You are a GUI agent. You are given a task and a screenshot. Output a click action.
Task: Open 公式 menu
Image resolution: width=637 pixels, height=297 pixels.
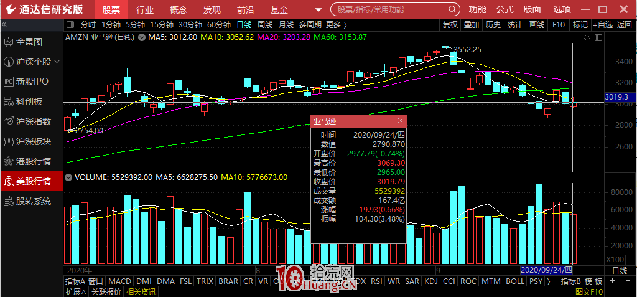(505, 10)
